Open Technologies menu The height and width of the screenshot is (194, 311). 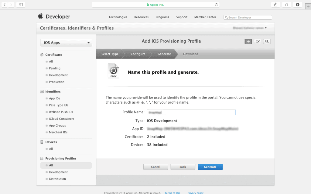pyautogui.click(x=118, y=17)
